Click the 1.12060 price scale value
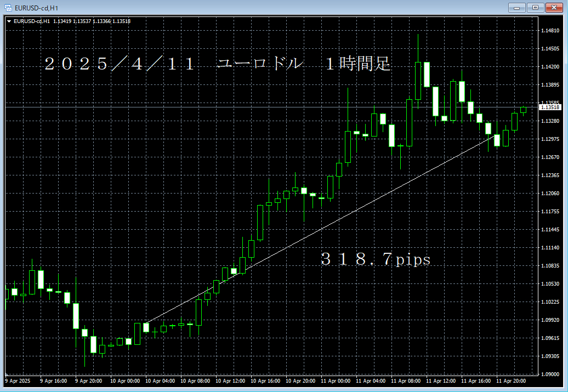 tap(550, 194)
